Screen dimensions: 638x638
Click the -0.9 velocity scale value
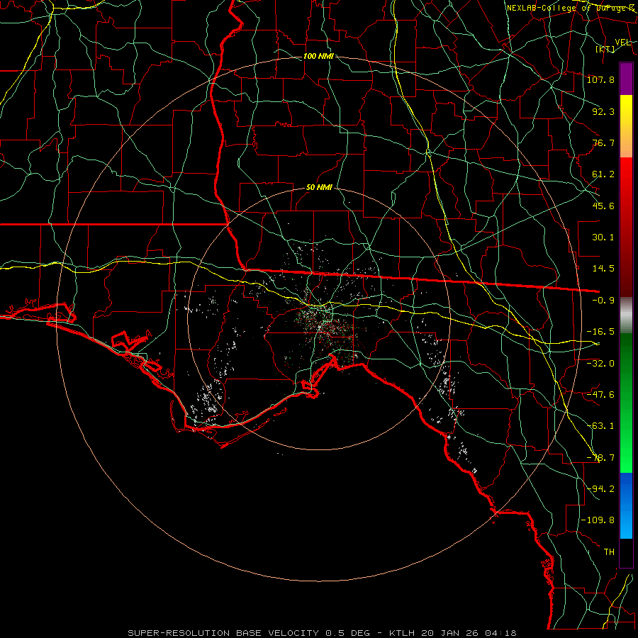point(603,301)
